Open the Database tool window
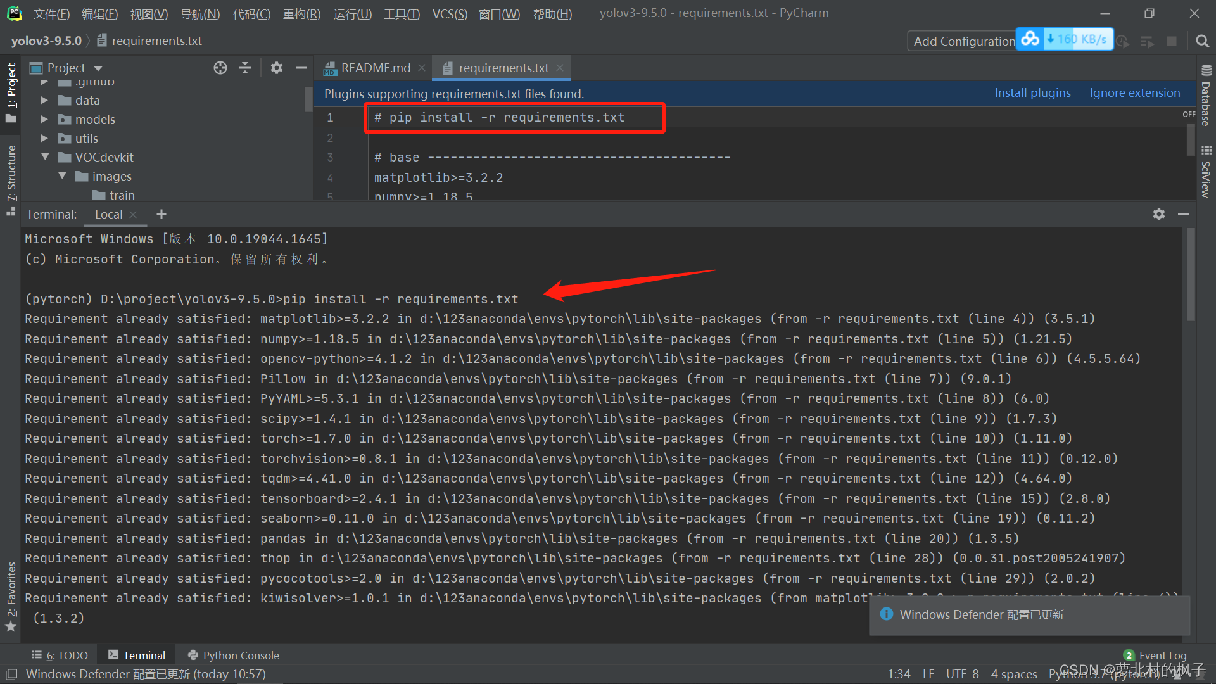1216x684 pixels. point(1206,95)
